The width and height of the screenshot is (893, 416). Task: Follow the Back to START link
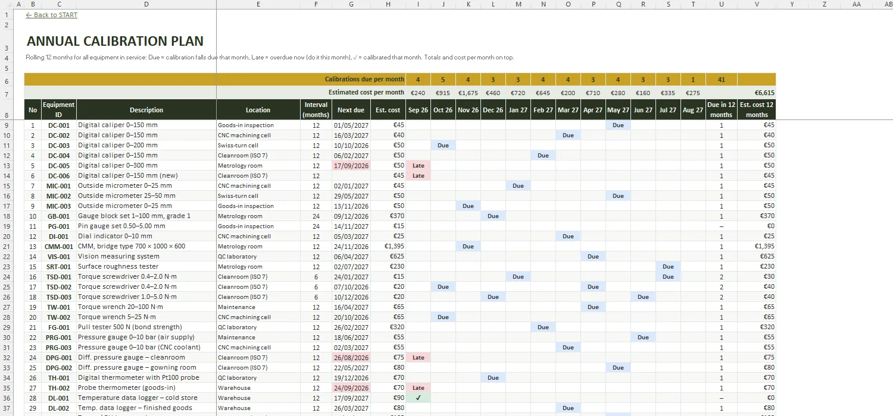point(52,15)
